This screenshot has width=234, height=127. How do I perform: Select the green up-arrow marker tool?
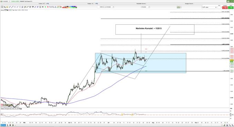(x=45, y=7)
